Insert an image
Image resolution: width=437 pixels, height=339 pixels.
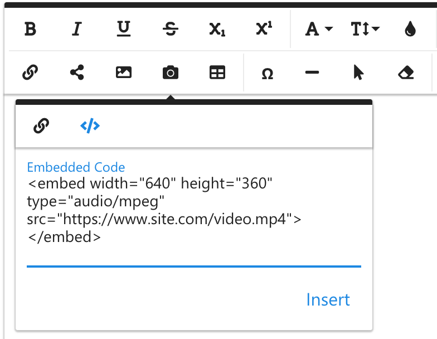click(124, 72)
